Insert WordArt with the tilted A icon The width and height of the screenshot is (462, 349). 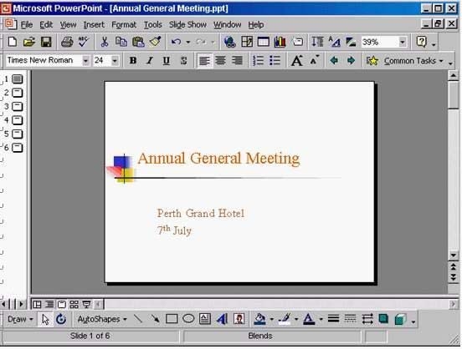222,319
